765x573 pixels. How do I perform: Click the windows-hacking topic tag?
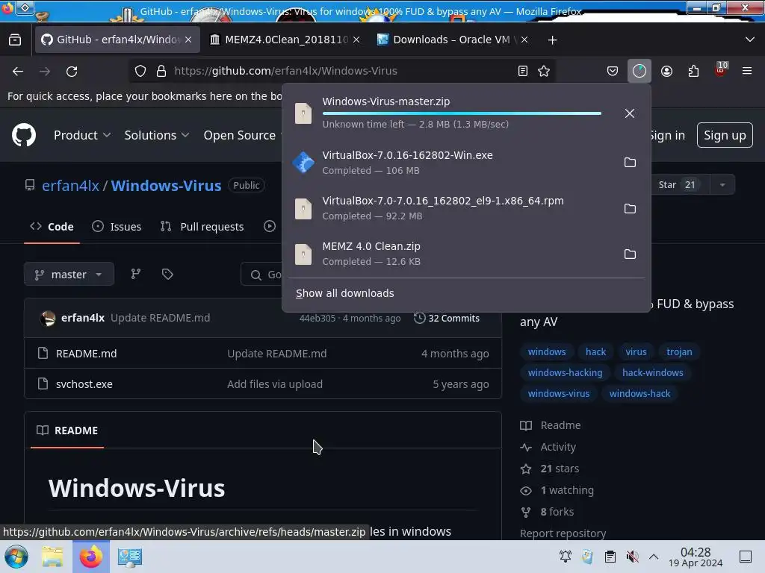tap(565, 373)
